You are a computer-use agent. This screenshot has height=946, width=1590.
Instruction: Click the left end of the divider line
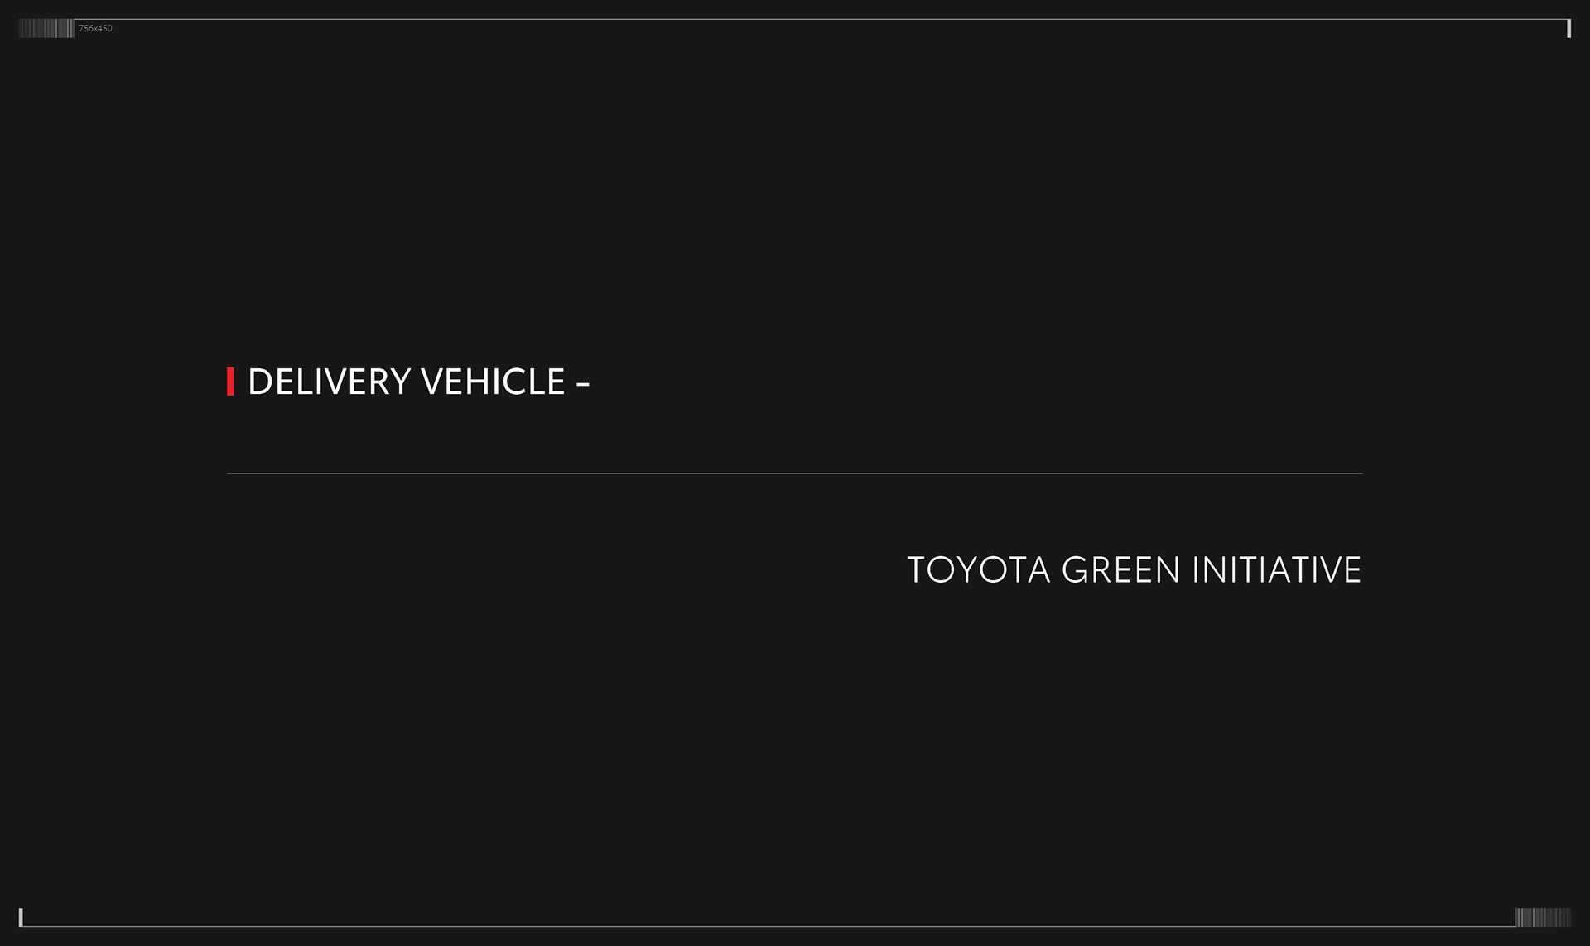pyautogui.click(x=229, y=473)
